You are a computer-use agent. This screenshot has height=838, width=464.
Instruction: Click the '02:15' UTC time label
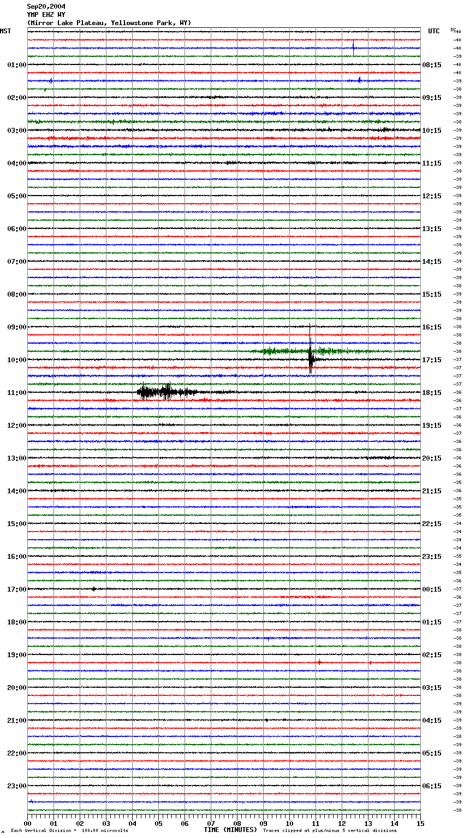click(432, 655)
